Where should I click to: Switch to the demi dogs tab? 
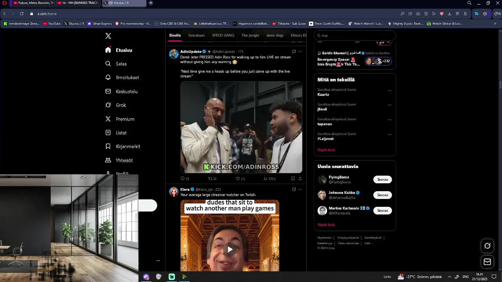275,35
